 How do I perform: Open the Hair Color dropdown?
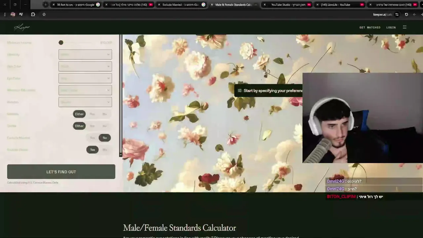pyautogui.click(x=85, y=66)
